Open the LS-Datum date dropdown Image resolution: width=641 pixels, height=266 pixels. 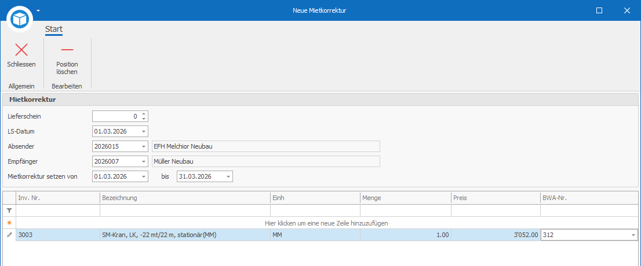pyautogui.click(x=144, y=131)
